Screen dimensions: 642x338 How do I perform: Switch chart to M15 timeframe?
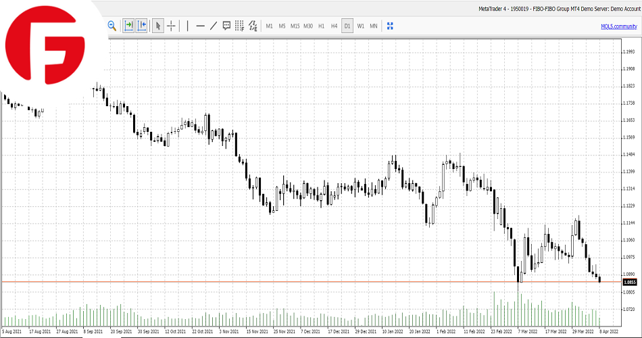pos(295,26)
